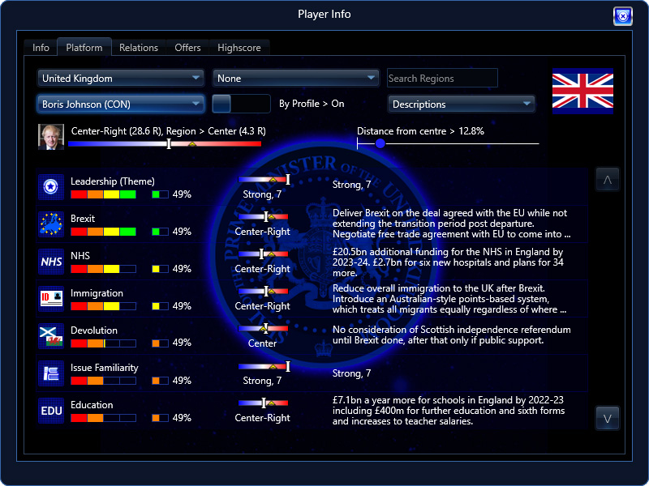Screen dimensions: 649x486
Task: Switch to the Relations tab
Action: 138,47
